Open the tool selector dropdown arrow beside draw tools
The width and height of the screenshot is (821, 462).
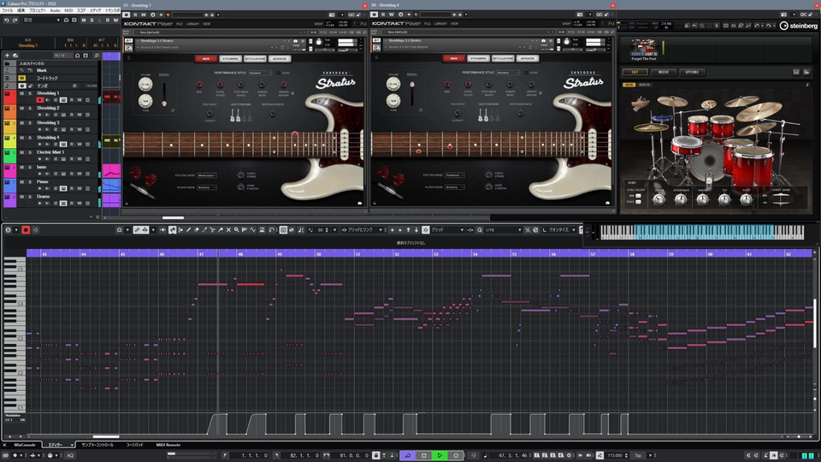pos(153,230)
